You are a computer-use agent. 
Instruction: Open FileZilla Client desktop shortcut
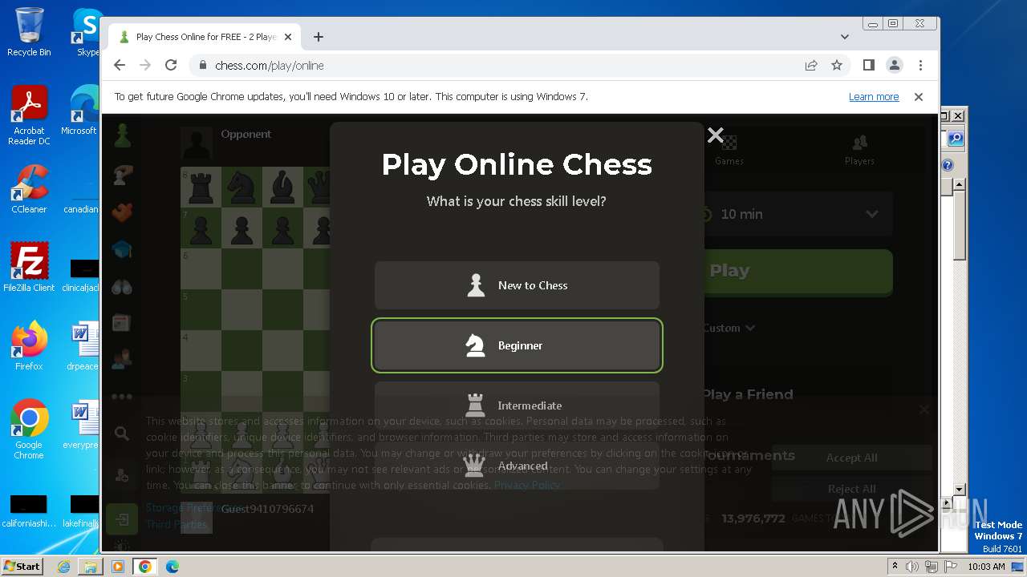coord(29,268)
